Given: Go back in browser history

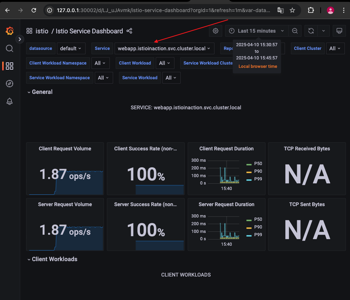Looking at the screenshot, I should pos(7,10).
